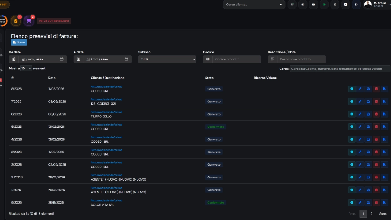Click the storage usage ring indicator
This screenshot has width=391, height=220.
coord(3,21)
